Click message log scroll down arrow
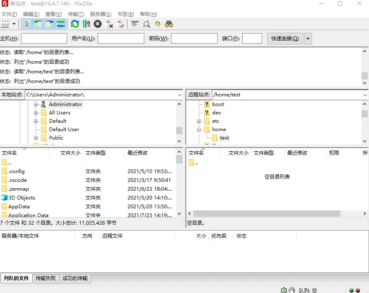The height and width of the screenshot is (293, 369). point(364,83)
